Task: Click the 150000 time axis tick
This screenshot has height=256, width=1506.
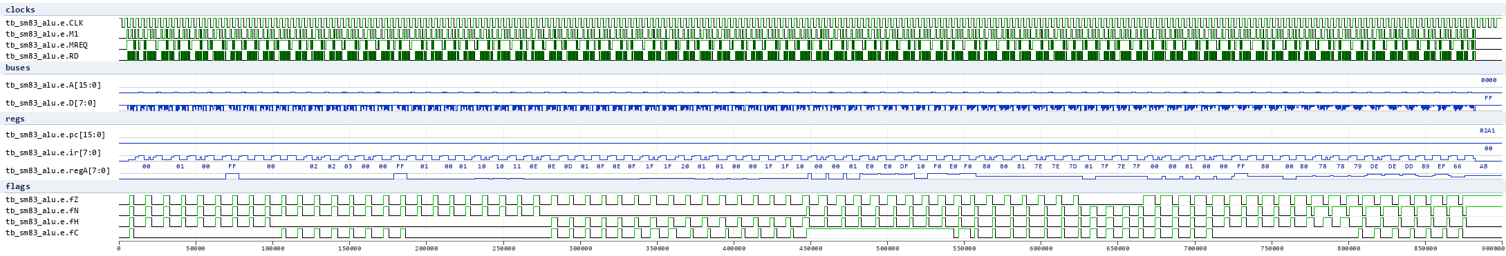Action: pos(349,248)
